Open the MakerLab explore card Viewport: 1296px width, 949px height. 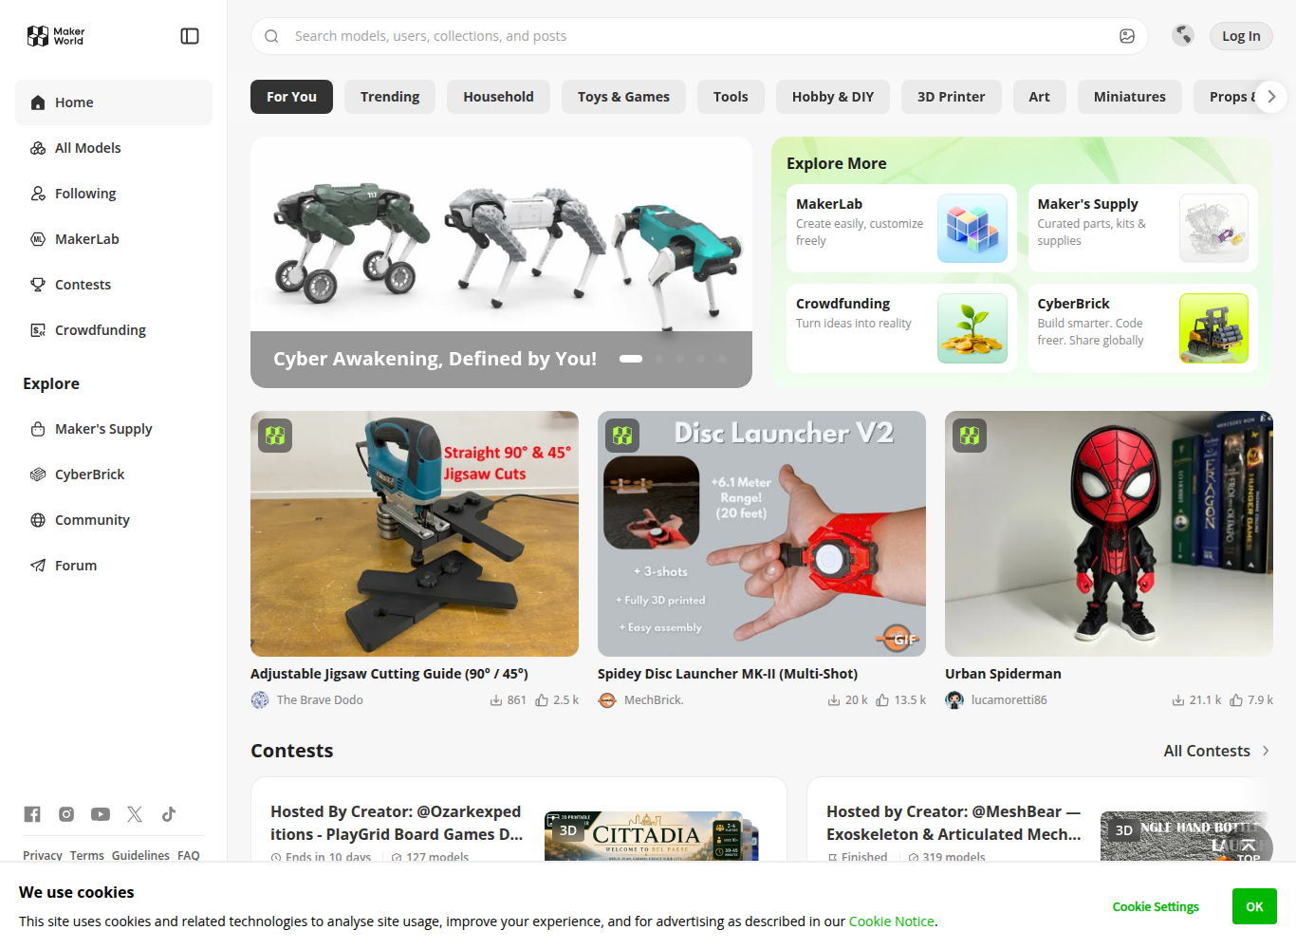pos(901,229)
